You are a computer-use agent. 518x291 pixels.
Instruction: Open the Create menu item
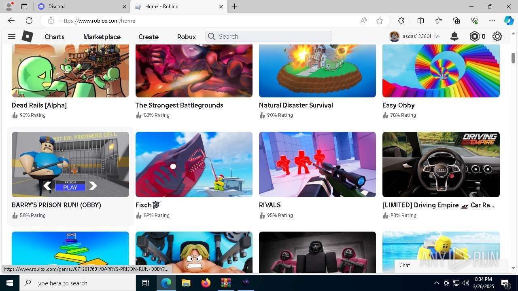[x=149, y=37]
